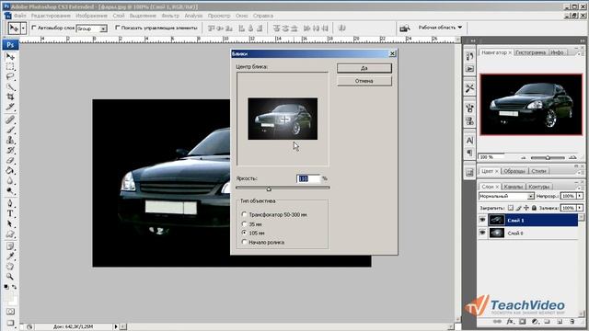Screen dimensions: 589x331
Task: Switch to the Образцы tab
Action: pos(514,171)
